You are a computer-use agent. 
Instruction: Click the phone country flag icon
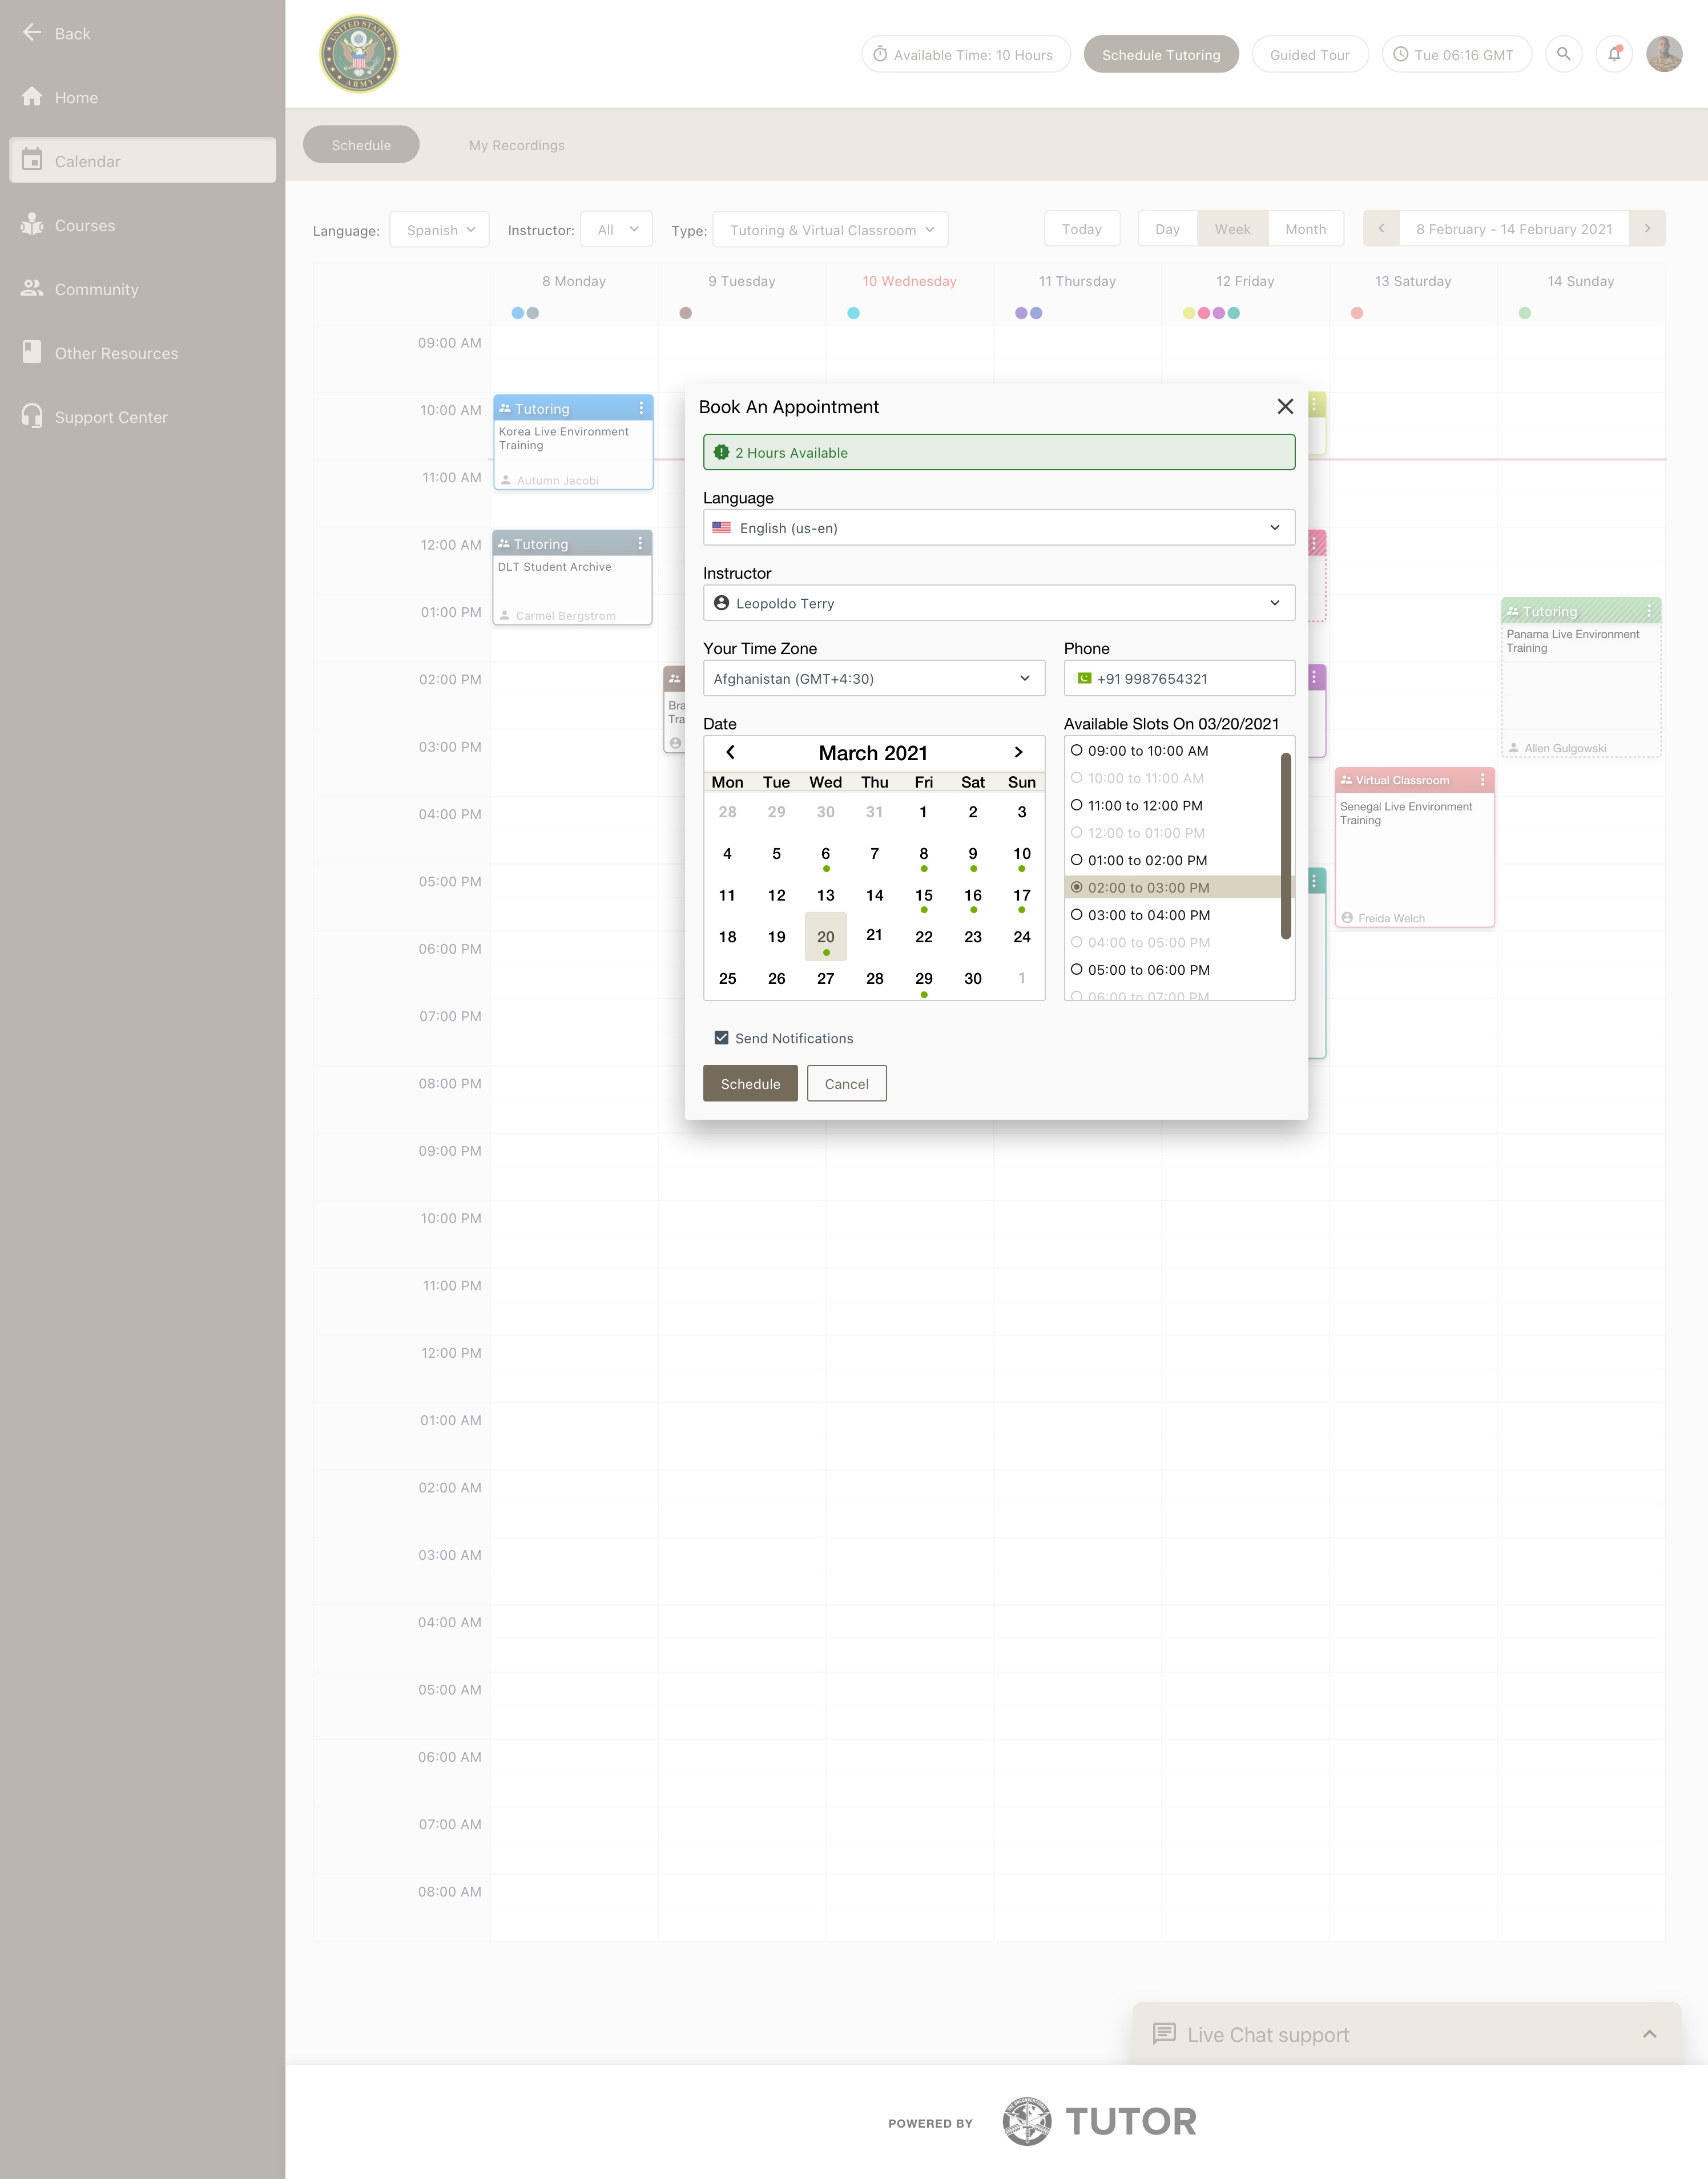(1084, 679)
